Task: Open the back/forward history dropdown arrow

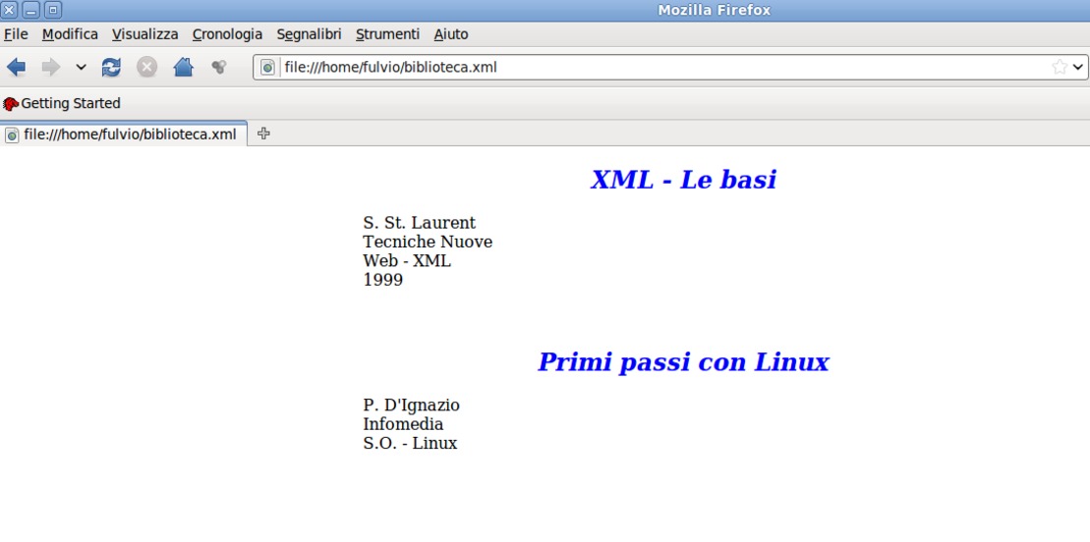Action: click(81, 68)
